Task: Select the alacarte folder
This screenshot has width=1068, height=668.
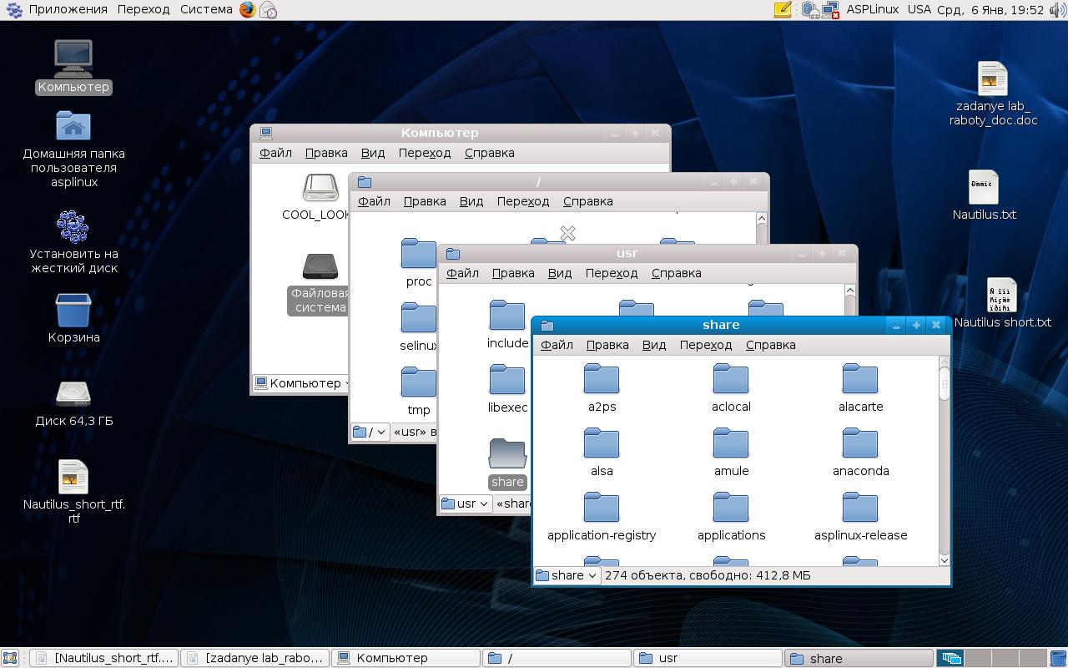Action: point(860,388)
